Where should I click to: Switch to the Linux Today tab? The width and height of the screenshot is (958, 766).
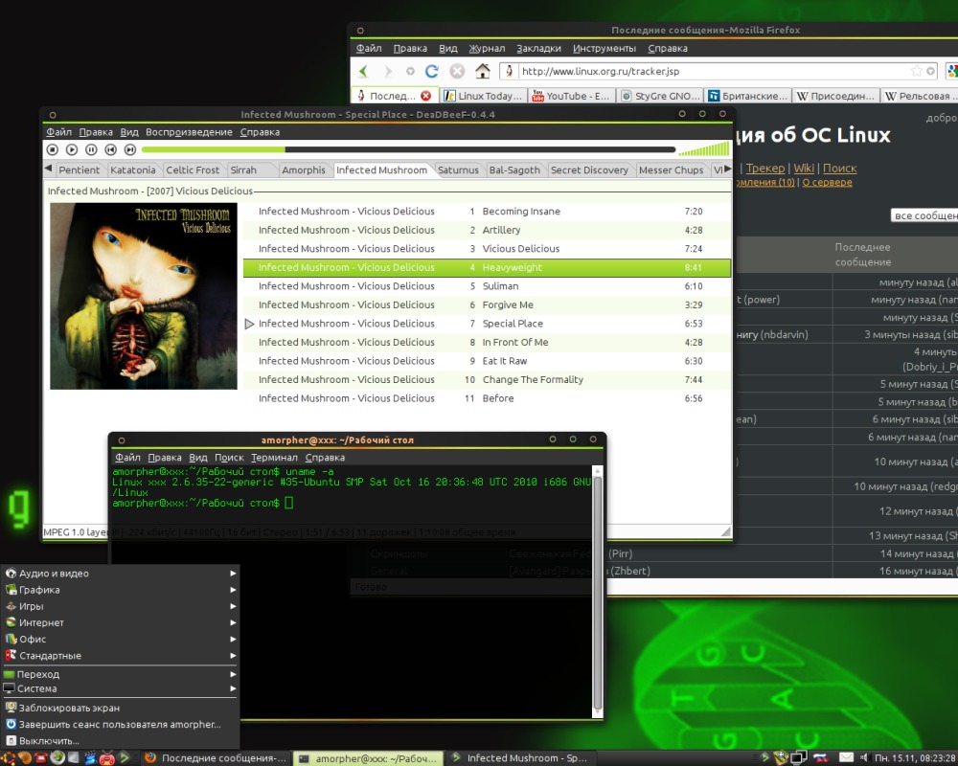point(483,96)
